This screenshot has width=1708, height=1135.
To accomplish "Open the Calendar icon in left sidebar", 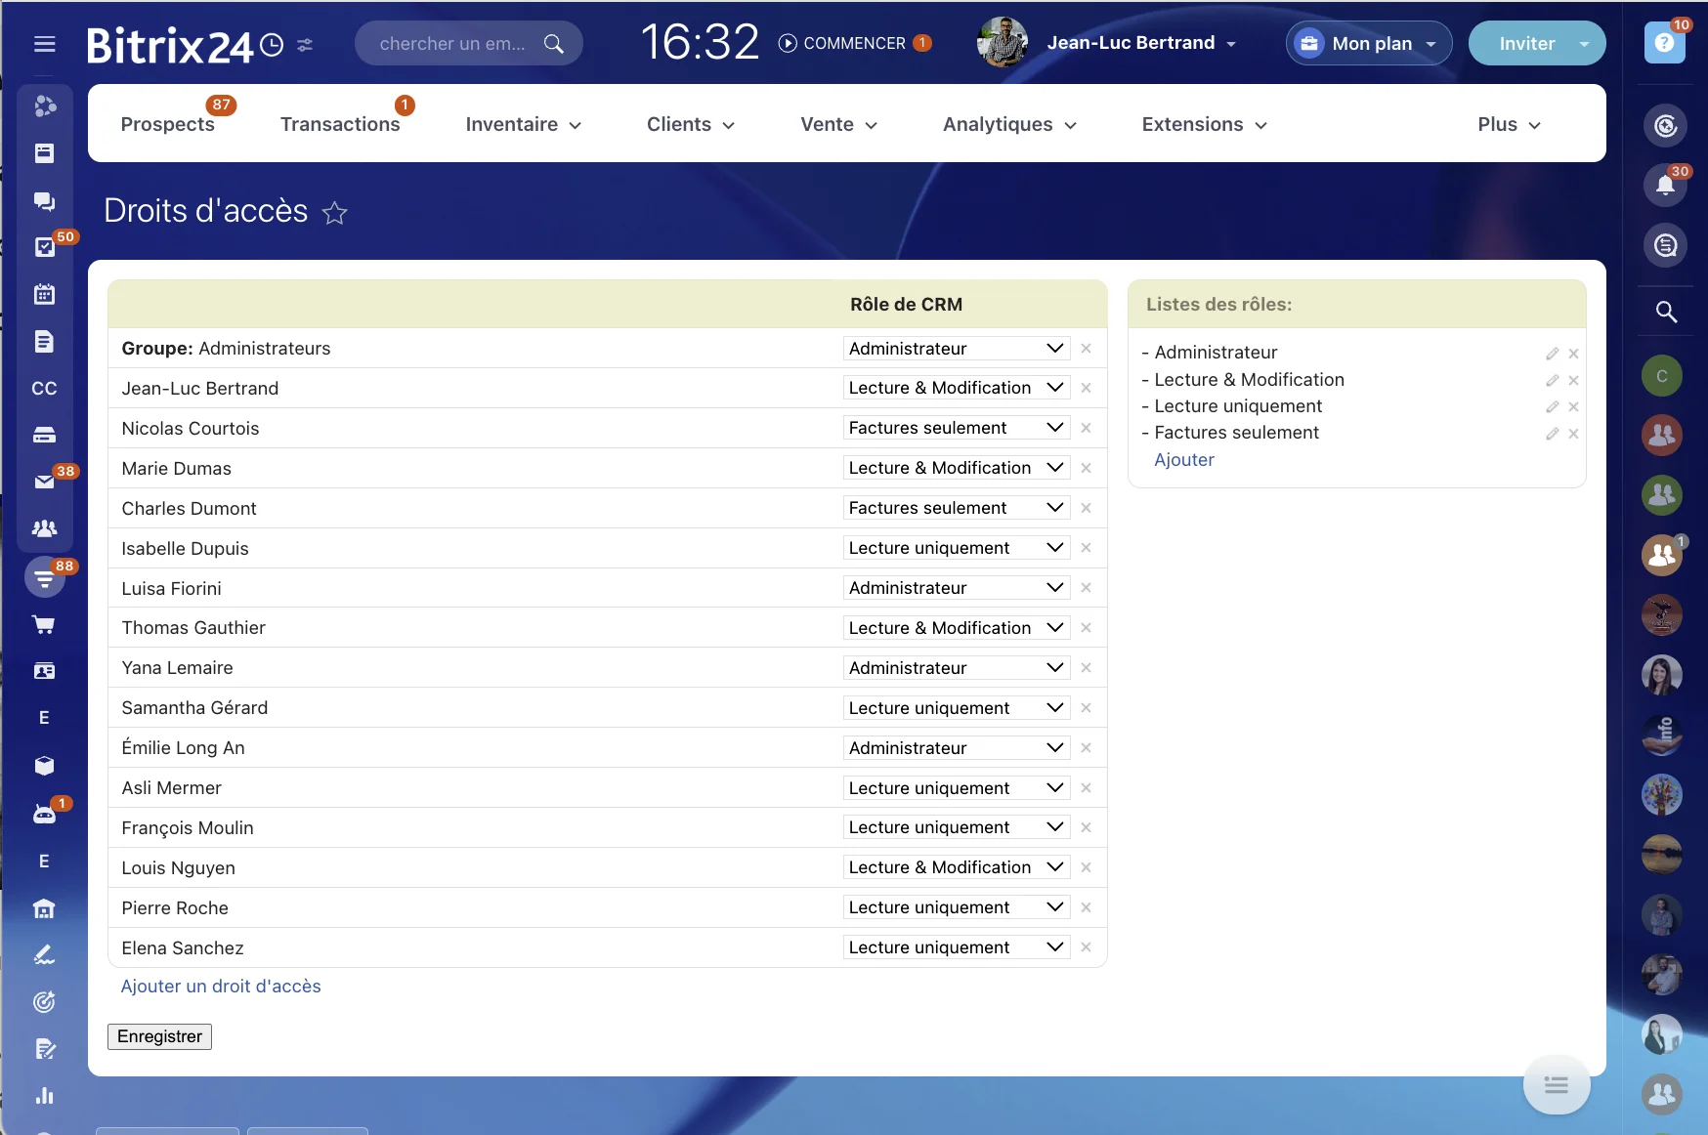I will click(x=45, y=294).
